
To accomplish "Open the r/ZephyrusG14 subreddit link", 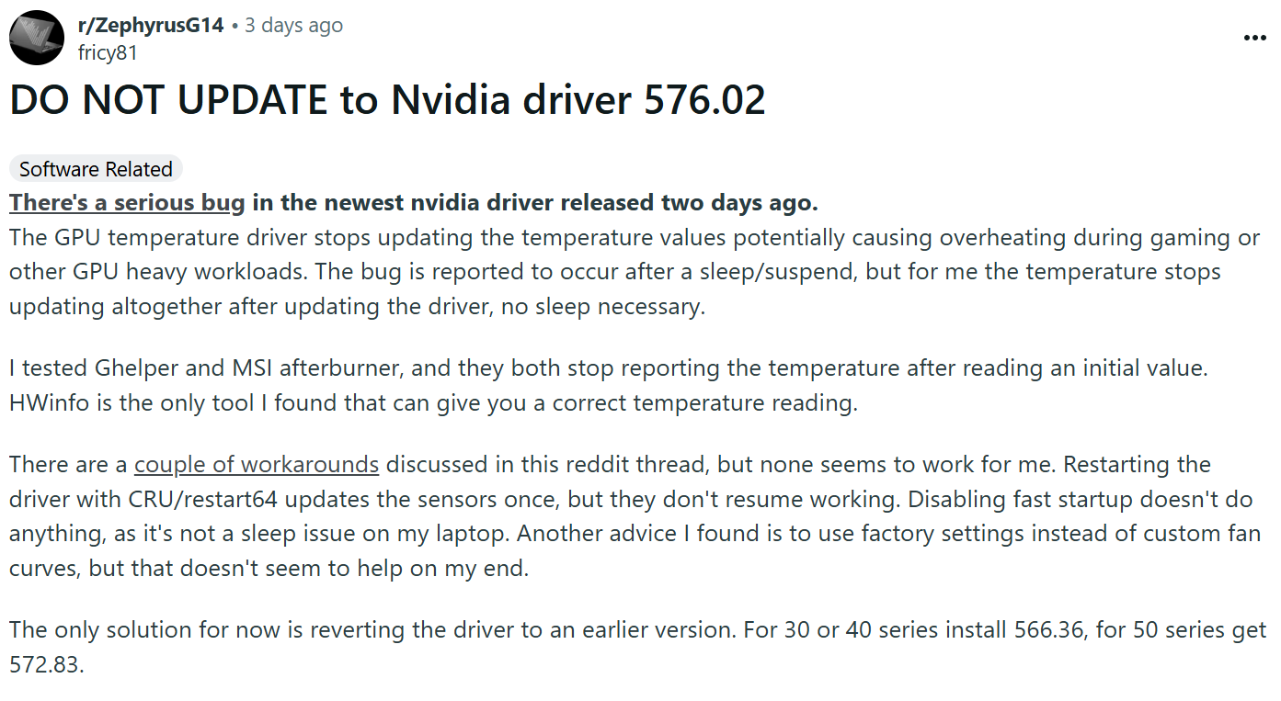I will click(151, 26).
